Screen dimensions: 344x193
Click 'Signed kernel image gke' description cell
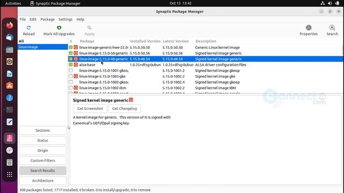click(x=215, y=76)
